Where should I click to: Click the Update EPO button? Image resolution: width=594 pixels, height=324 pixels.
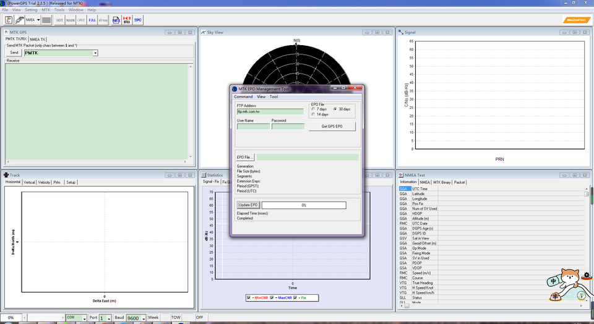tap(248, 205)
